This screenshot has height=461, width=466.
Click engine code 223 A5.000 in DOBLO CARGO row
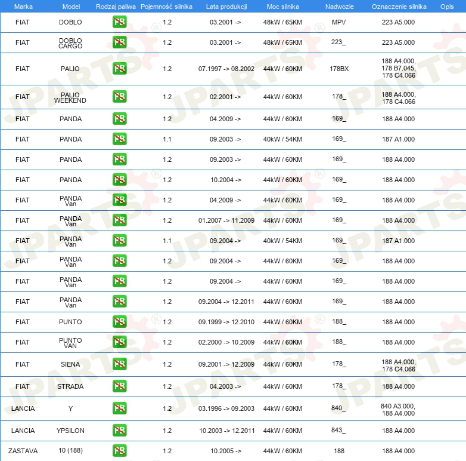point(398,42)
